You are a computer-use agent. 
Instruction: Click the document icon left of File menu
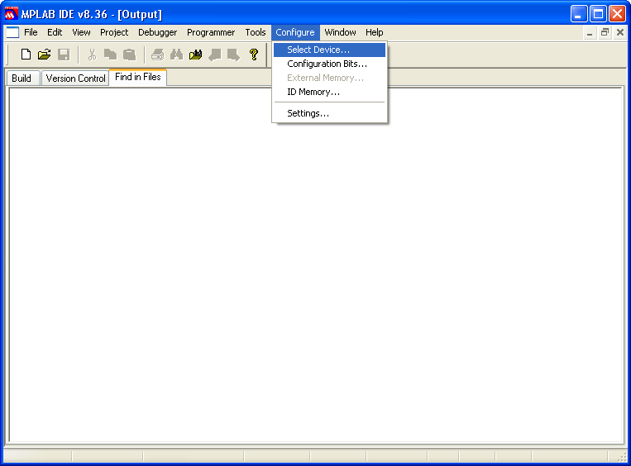12,32
